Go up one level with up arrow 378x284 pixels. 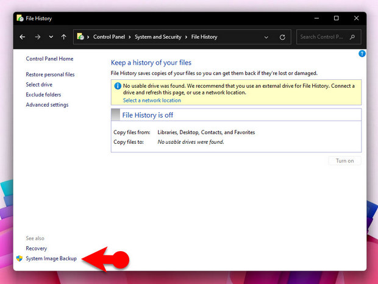[63, 37]
